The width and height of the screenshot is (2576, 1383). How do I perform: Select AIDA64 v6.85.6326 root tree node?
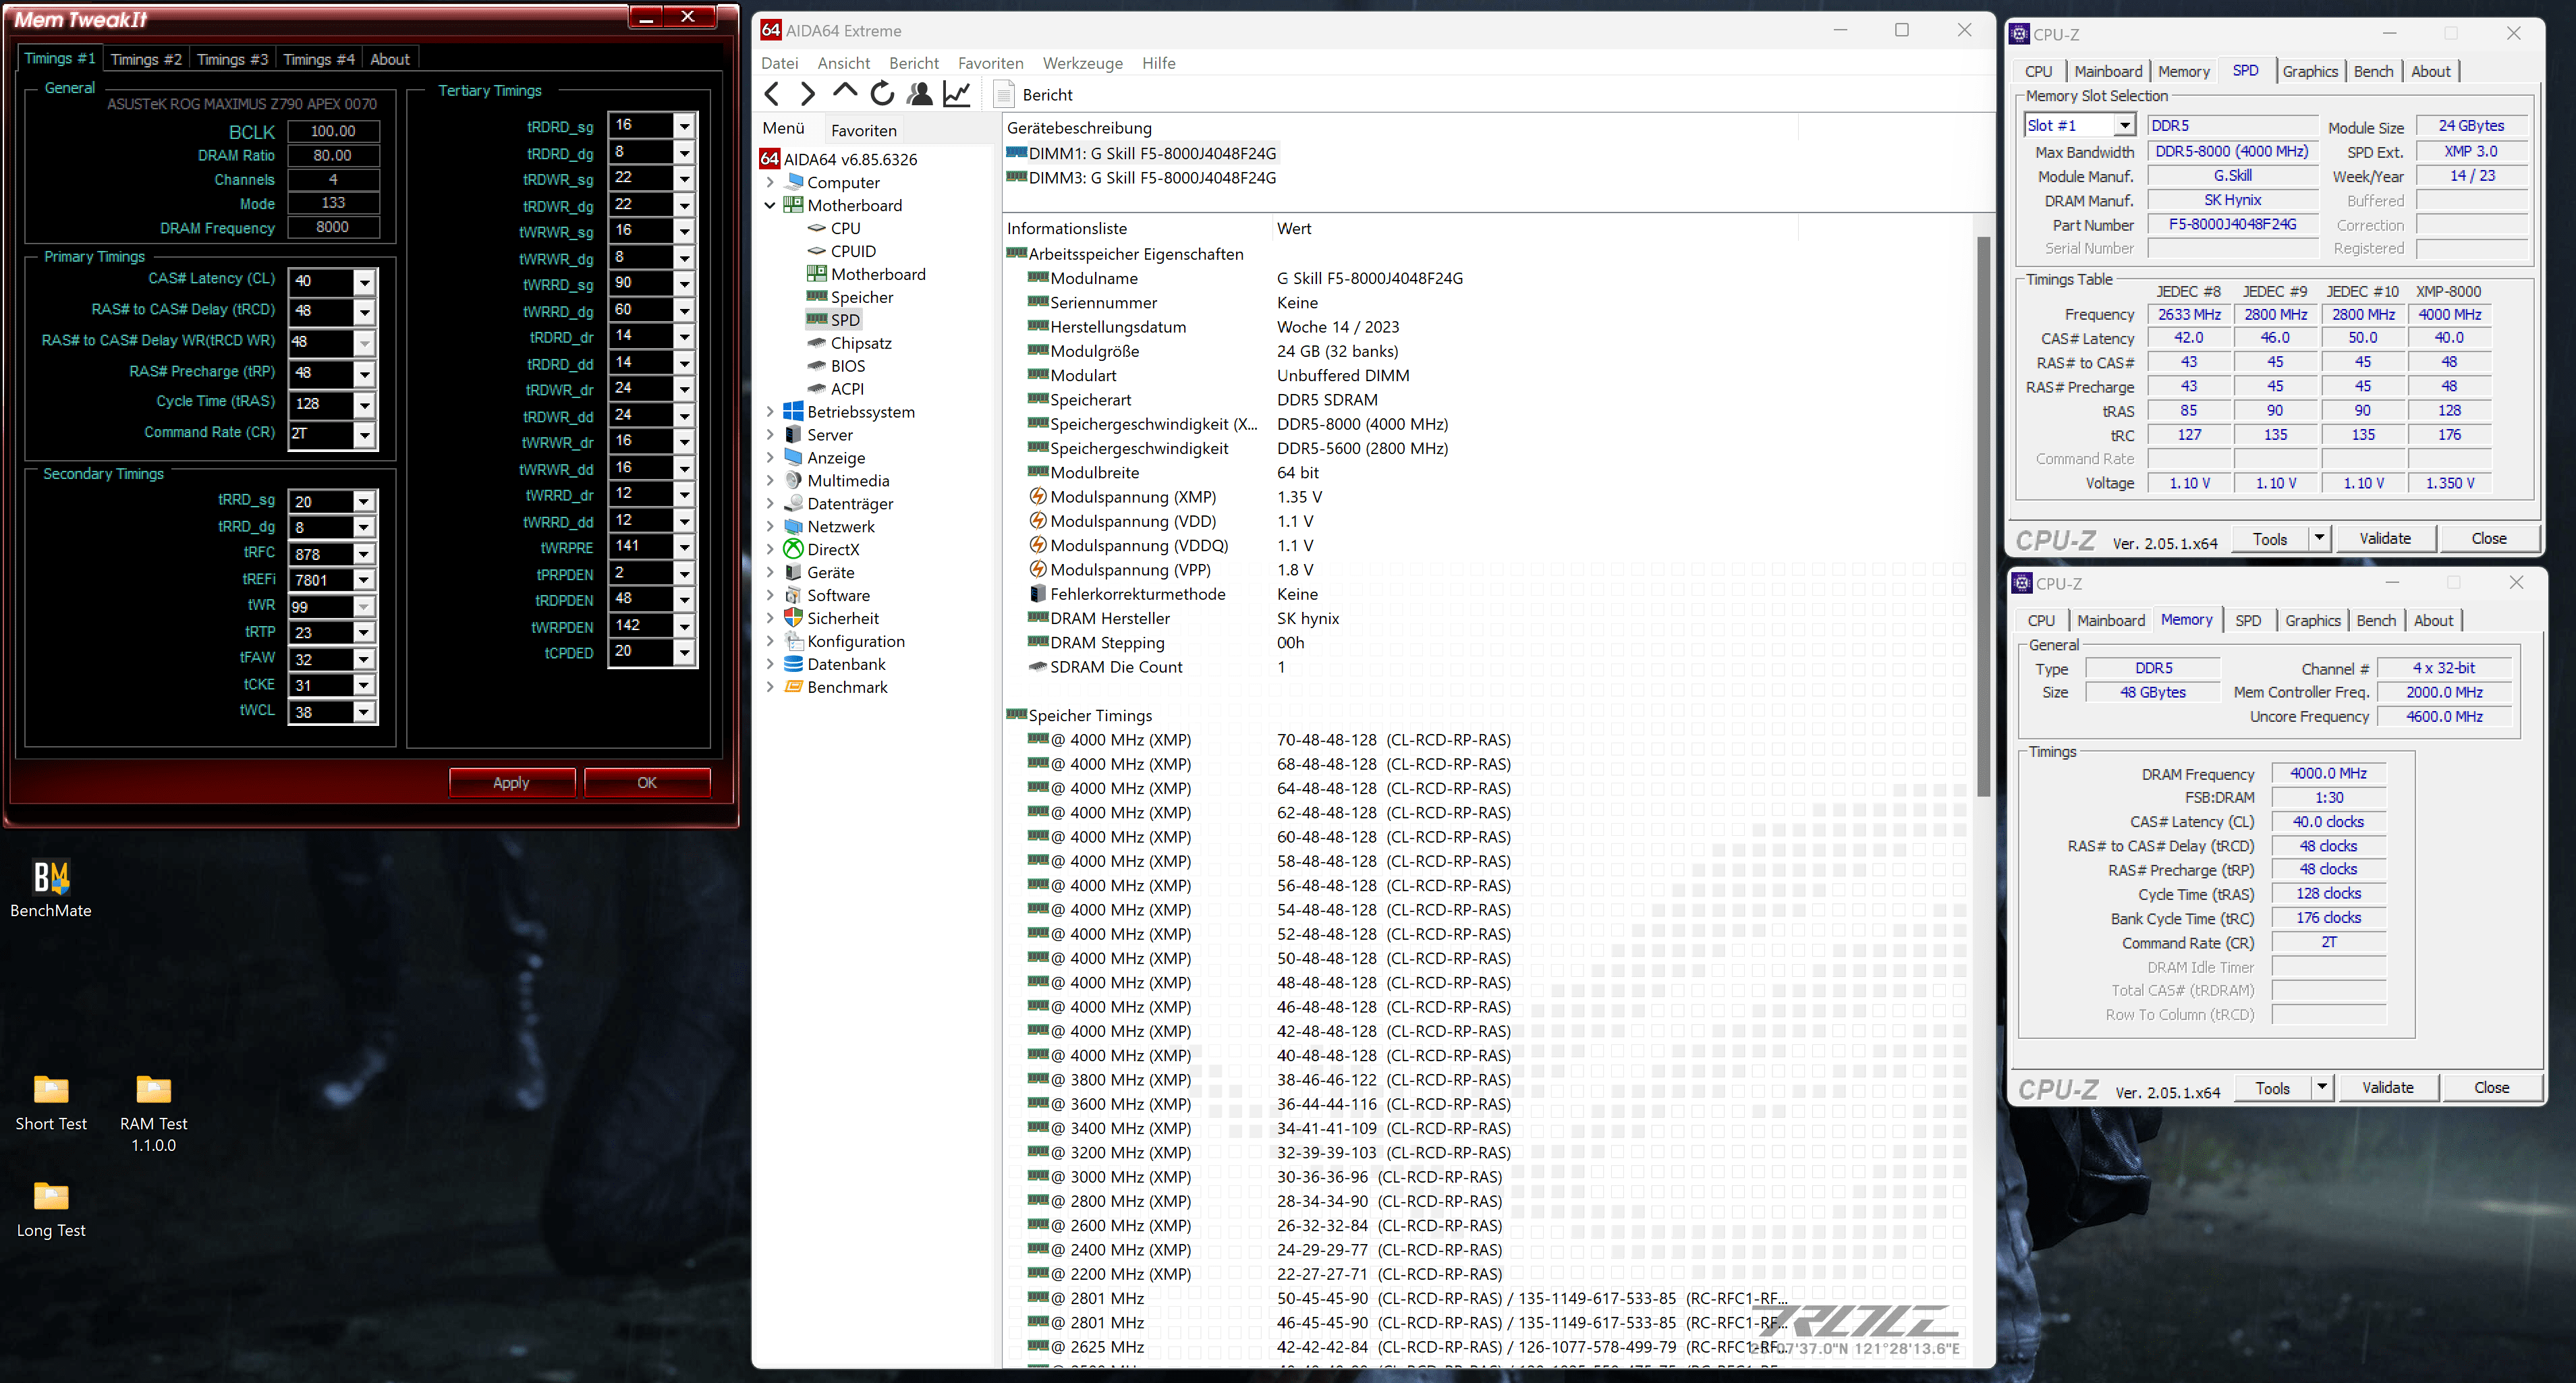pos(839,159)
